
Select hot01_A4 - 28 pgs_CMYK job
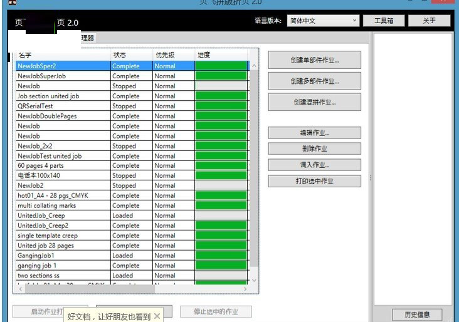coord(132,195)
